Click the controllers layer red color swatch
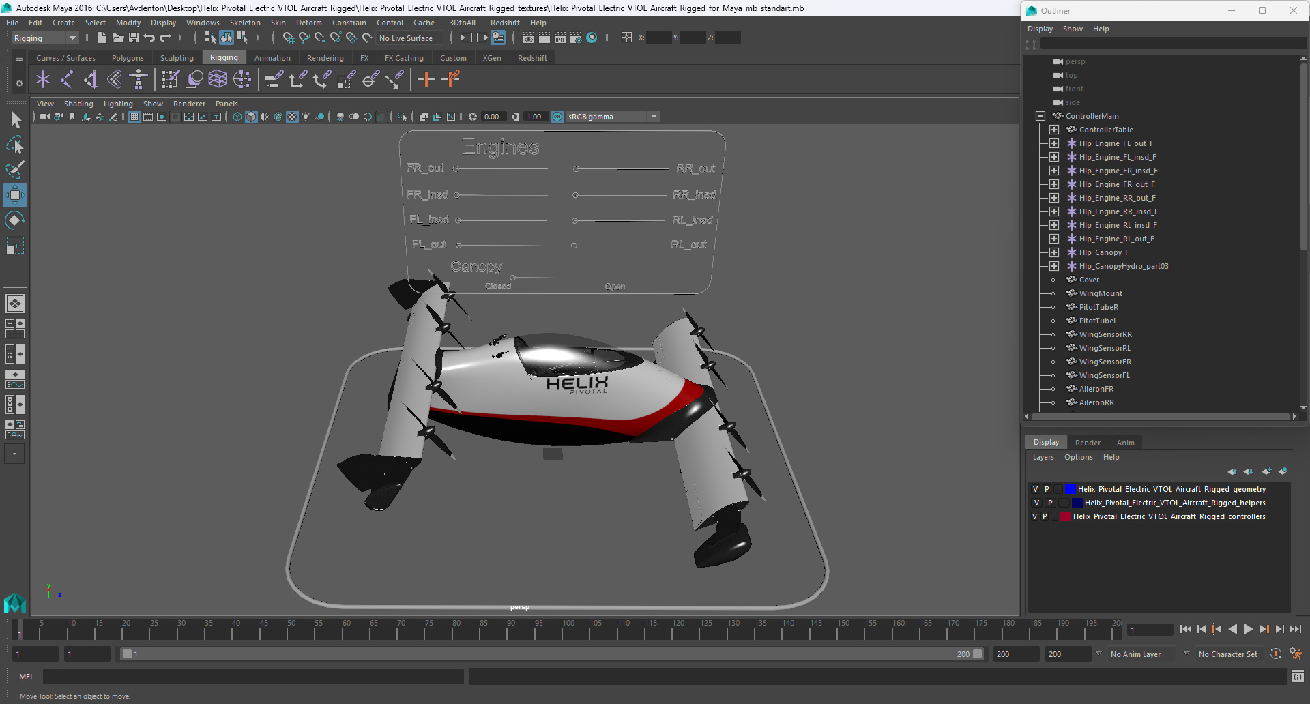This screenshot has height=704, width=1310. click(1066, 516)
